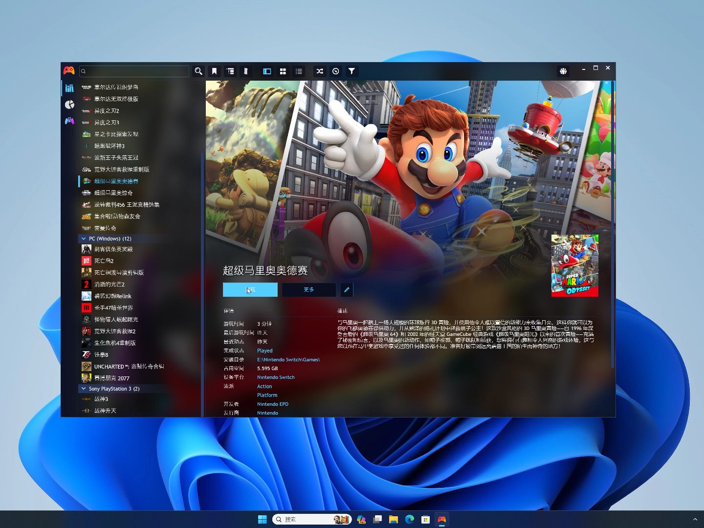Select 逆转裁判456 王泥喜精选集 in the list
The width and height of the screenshot is (704, 528).
point(139,204)
